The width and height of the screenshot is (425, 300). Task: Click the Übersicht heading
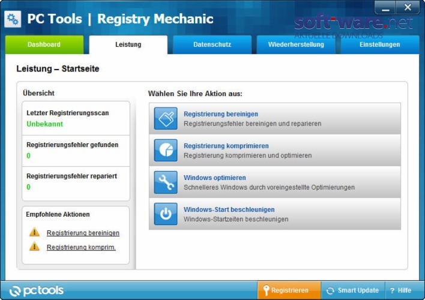tap(39, 93)
